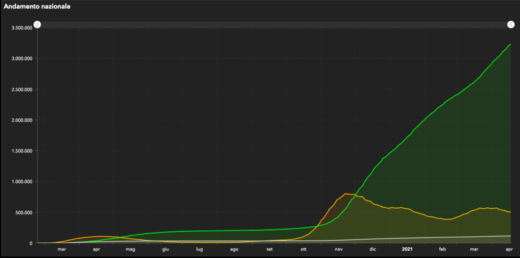The width and height of the screenshot is (520, 258).
Task: Click the 'set' month axis label
Action: click(269, 249)
